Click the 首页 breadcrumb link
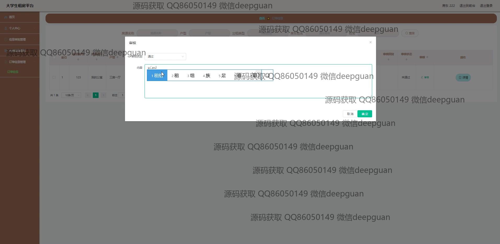The height and width of the screenshot is (244, 500). (262, 18)
